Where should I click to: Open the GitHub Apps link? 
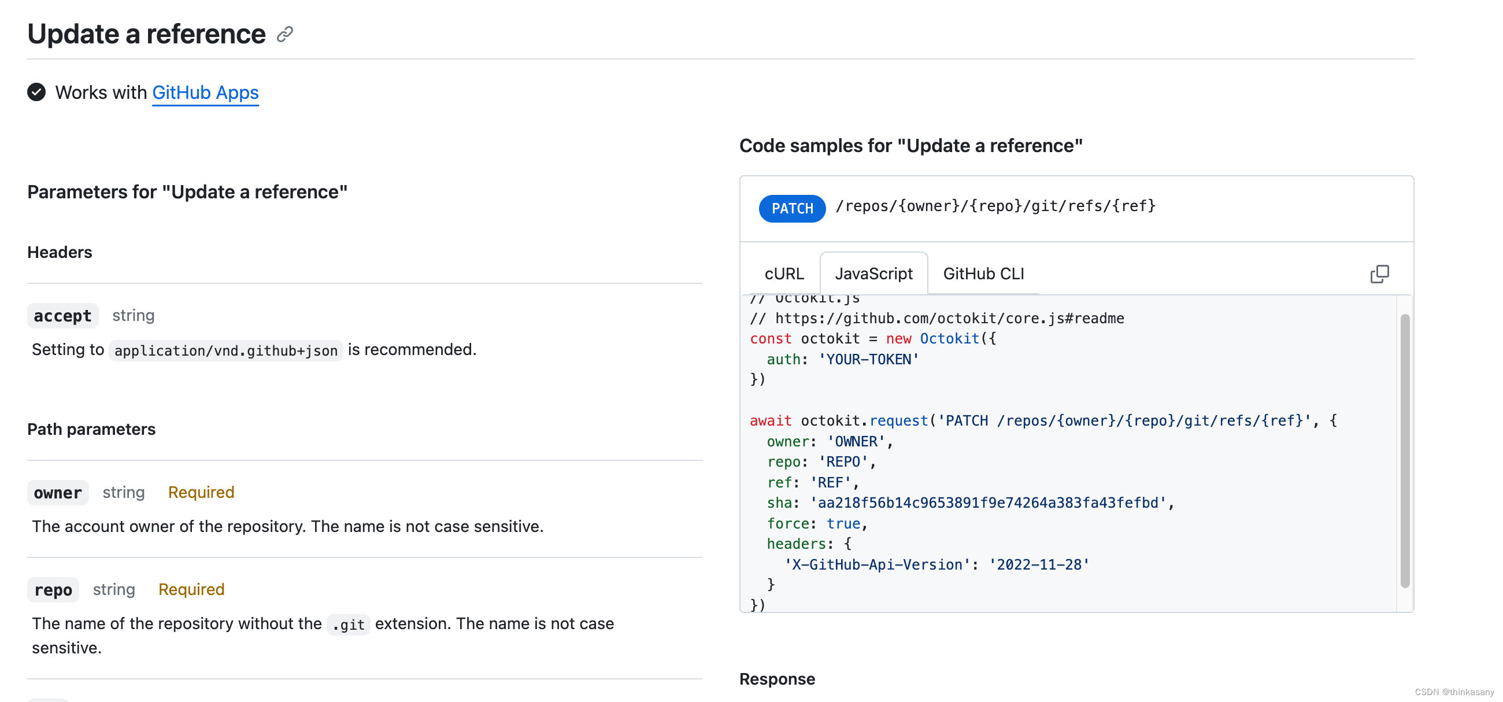205,93
